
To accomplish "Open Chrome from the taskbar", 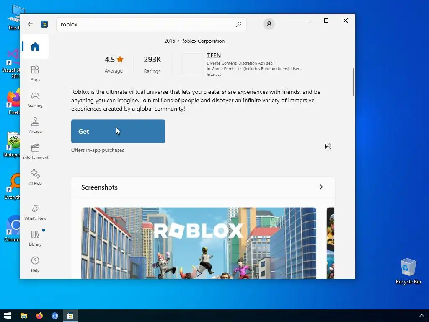I will tap(55, 316).
